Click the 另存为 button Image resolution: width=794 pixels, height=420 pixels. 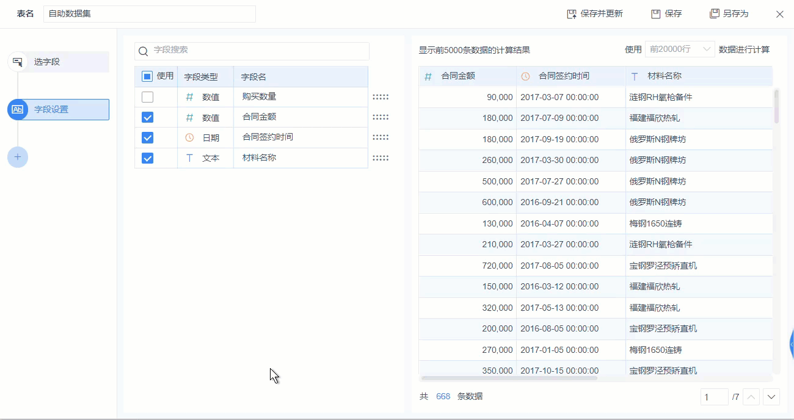[x=729, y=13]
